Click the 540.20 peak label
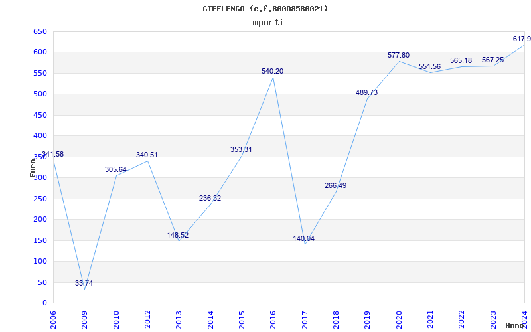 [x=273, y=71]
